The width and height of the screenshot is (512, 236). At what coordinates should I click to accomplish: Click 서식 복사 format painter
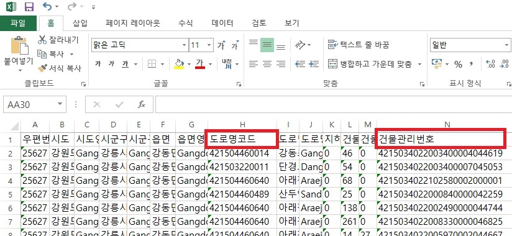(x=60, y=68)
